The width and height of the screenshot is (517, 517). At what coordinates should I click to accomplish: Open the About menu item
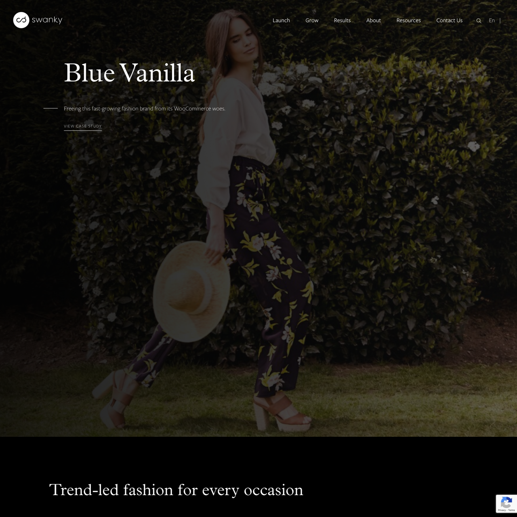(x=374, y=20)
